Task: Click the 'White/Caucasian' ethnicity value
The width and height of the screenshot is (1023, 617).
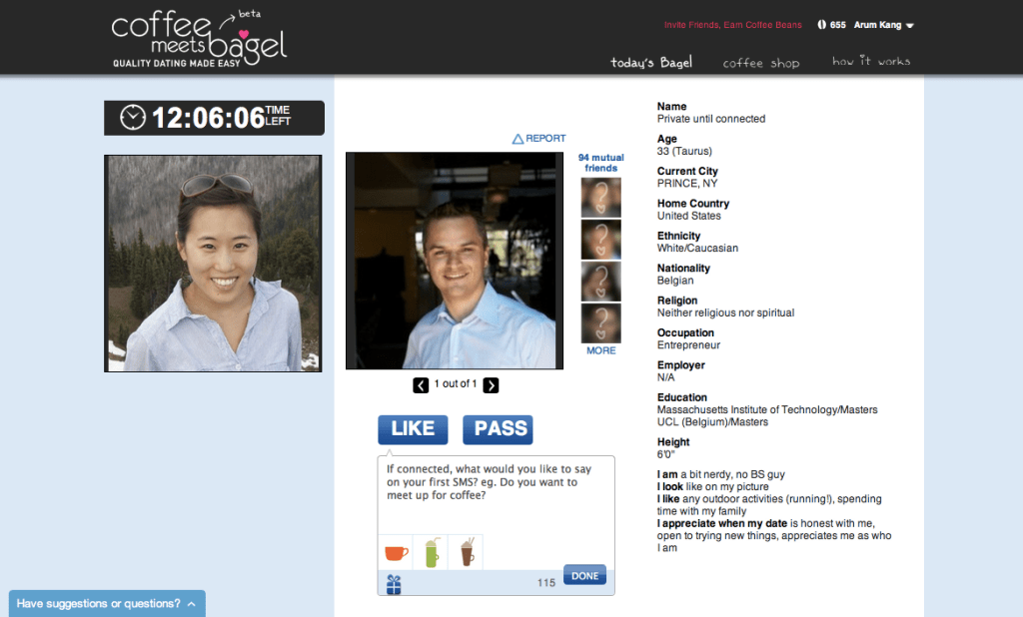Action: [x=697, y=248]
